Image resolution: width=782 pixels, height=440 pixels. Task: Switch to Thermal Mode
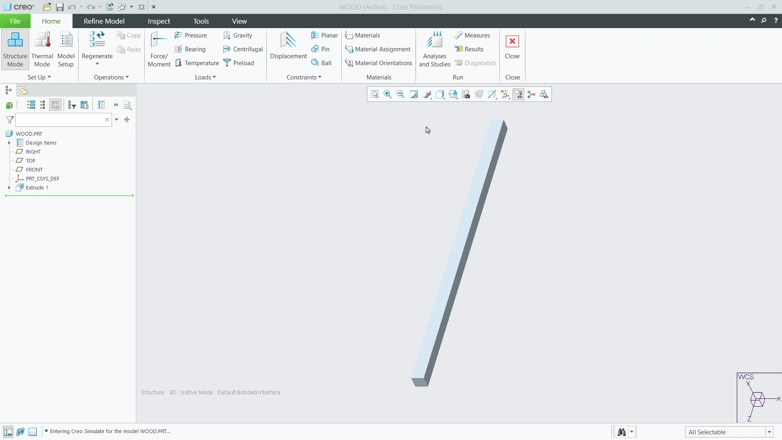pyautogui.click(x=42, y=49)
